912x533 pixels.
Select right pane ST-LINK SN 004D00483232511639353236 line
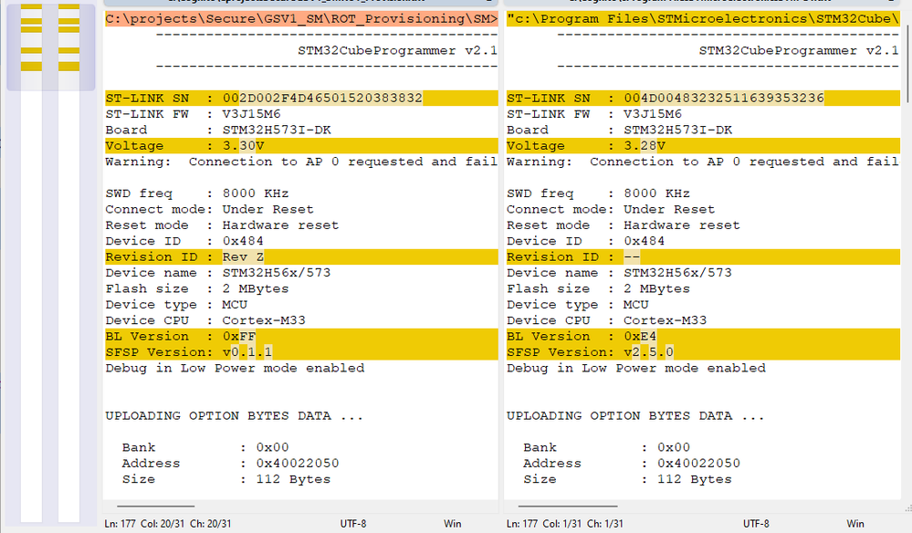coord(703,99)
